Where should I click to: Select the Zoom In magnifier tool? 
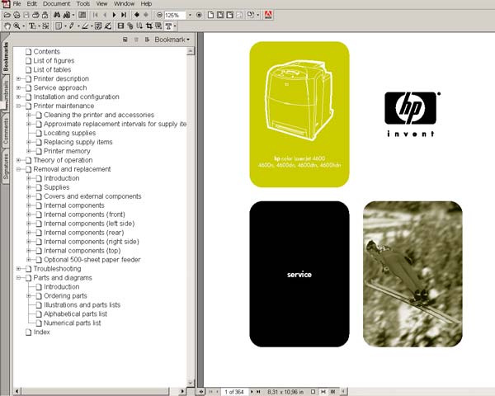coord(16,26)
